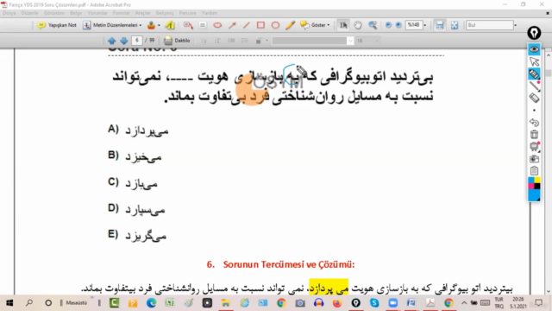Open the Windows Start menu
The image size is (552, 311).
tap(9, 303)
